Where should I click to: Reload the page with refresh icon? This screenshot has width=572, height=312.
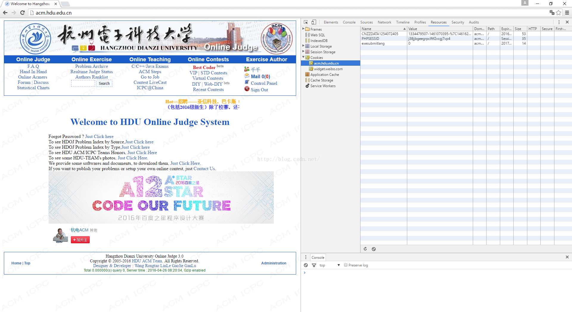pos(22,12)
